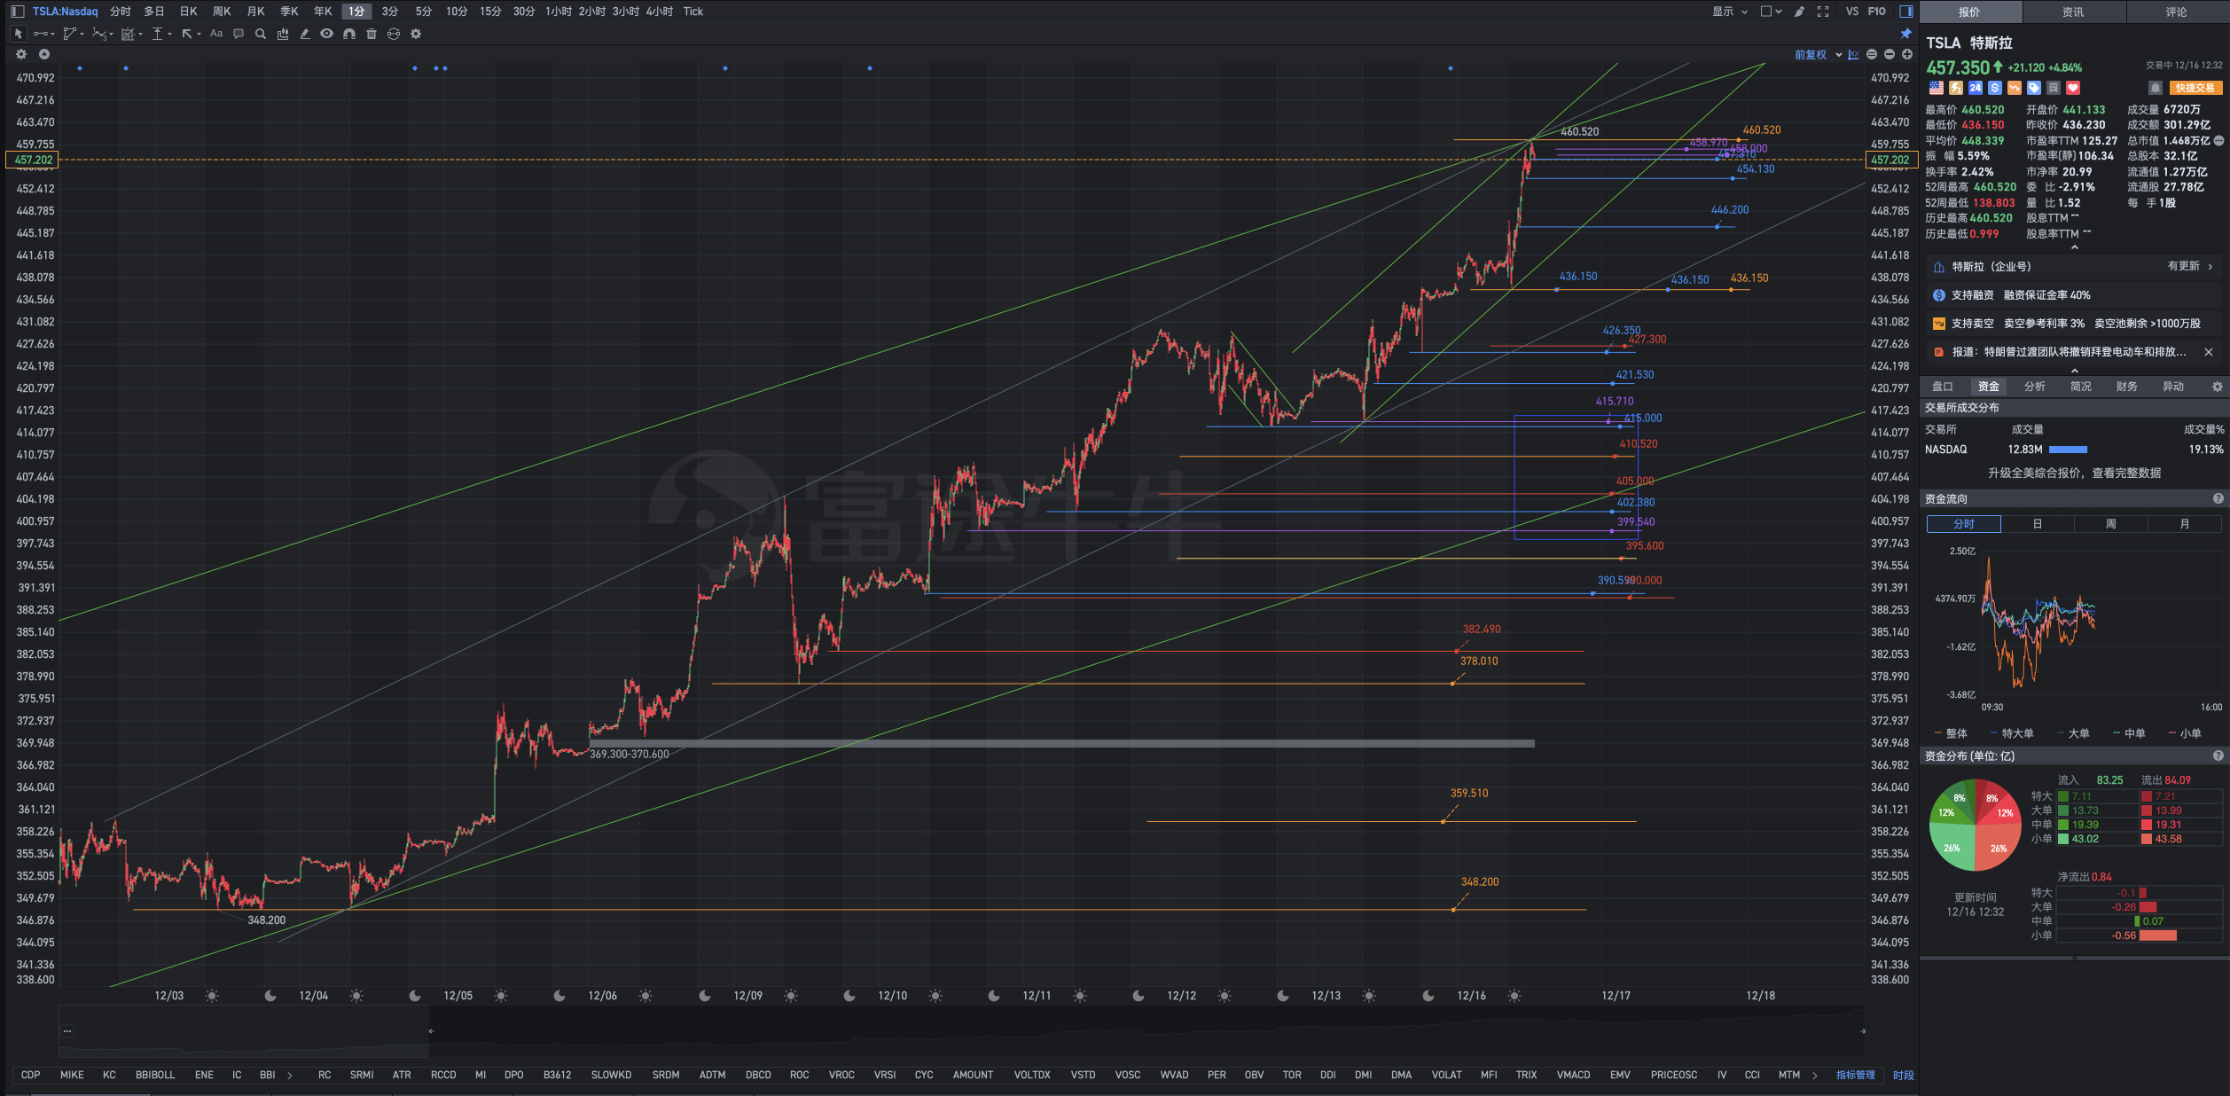
Task: Select the 15分 timeframe
Action: [x=490, y=12]
